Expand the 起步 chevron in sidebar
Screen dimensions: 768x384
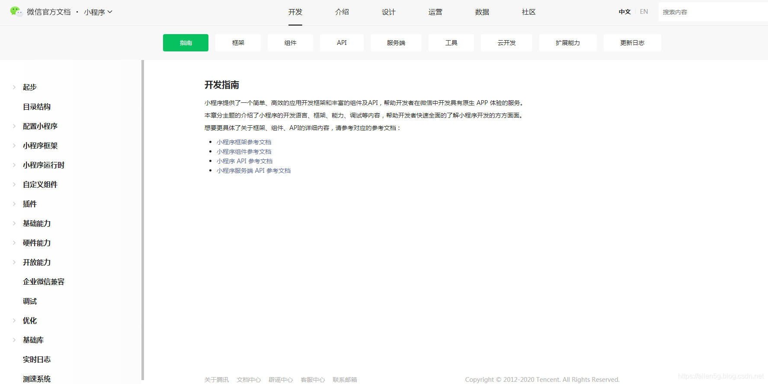[14, 87]
